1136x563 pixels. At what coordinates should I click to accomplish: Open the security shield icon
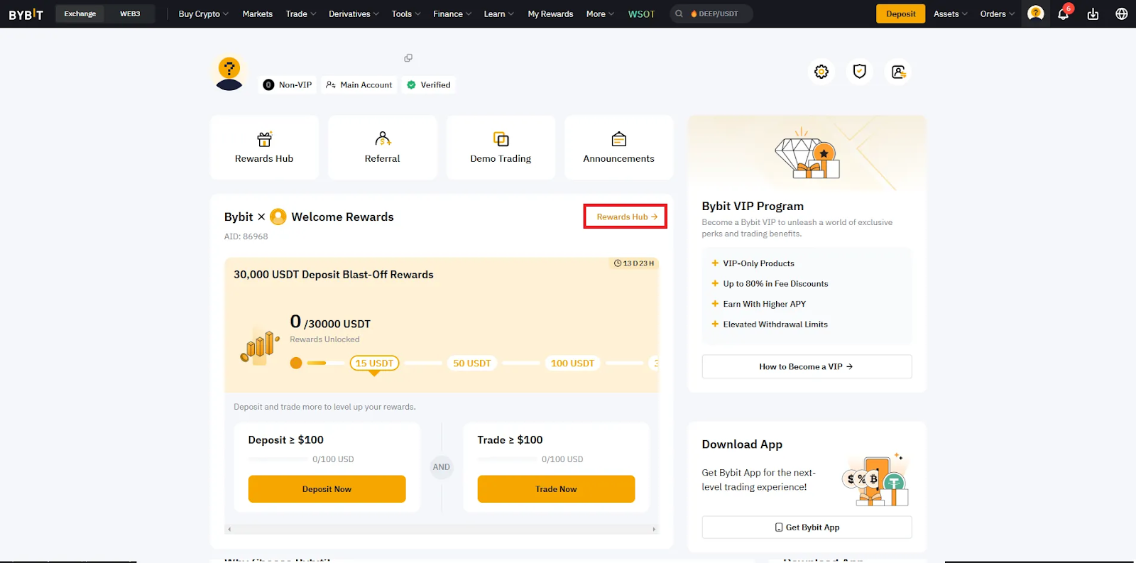click(860, 72)
